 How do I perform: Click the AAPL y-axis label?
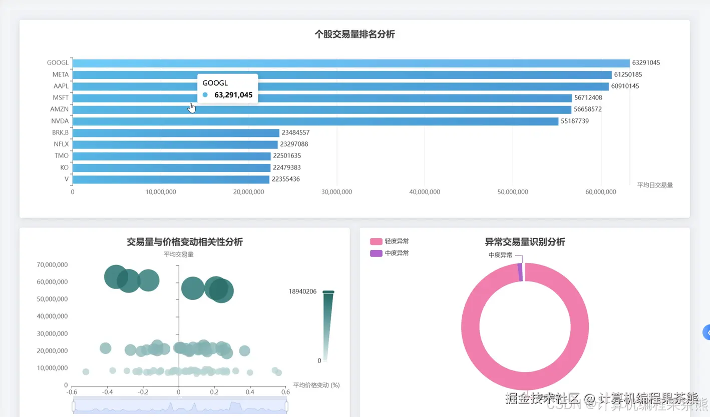coord(61,86)
